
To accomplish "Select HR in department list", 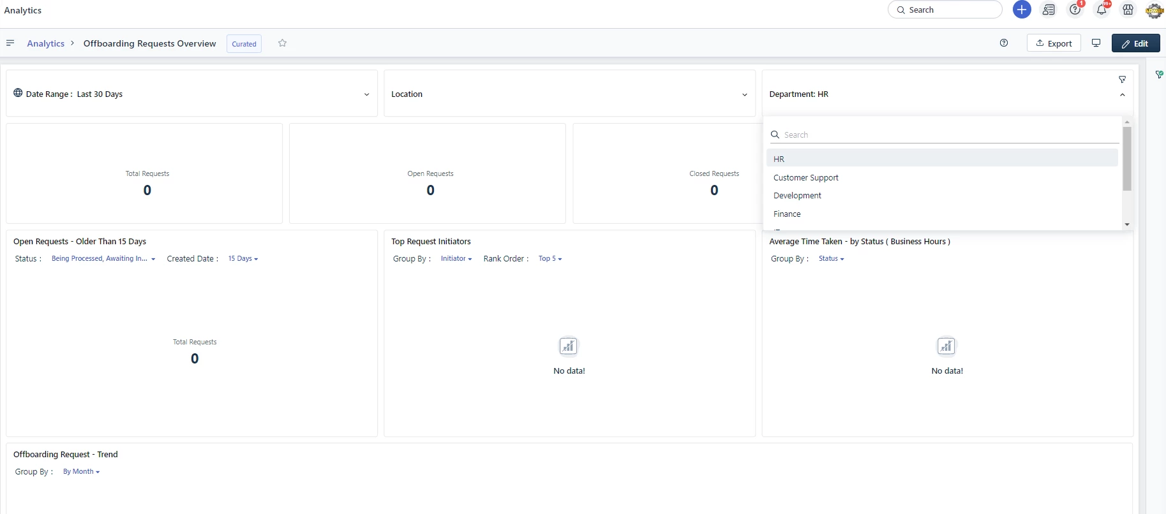I will pyautogui.click(x=942, y=159).
